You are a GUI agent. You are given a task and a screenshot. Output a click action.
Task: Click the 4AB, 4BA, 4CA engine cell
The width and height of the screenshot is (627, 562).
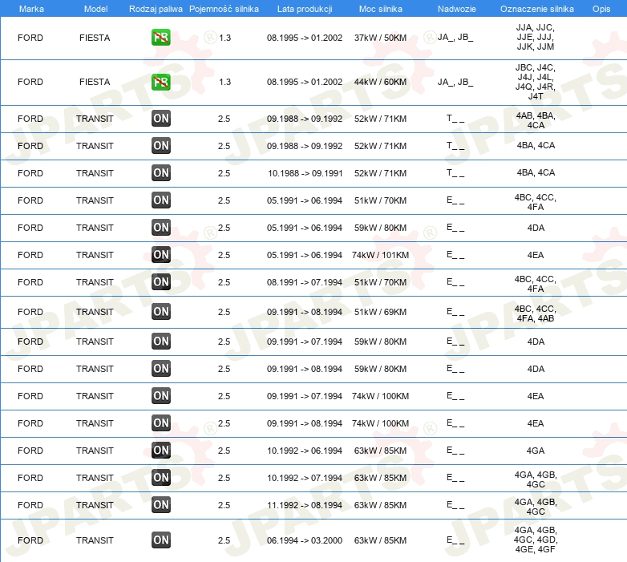536,120
